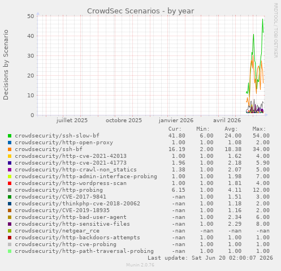281x271 pixels.
Task: Click the purple http-crawl-non_statics swatch
Action: tap(10, 170)
